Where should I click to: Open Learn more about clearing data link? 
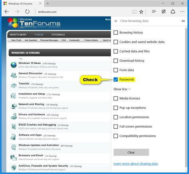[136, 164]
